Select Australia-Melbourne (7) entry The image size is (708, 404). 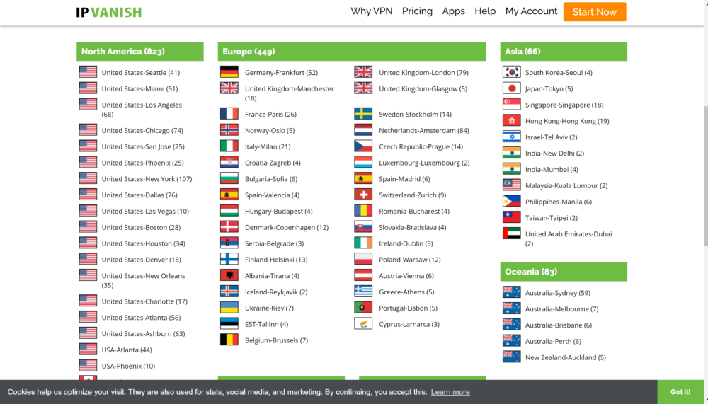(x=561, y=309)
